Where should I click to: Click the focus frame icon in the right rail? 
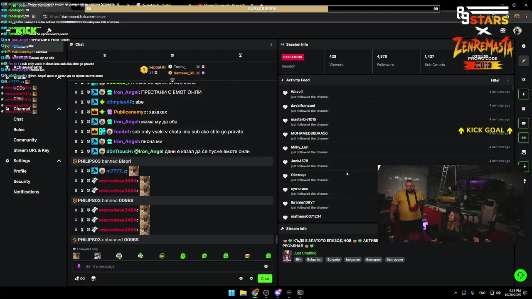click(x=524, y=79)
